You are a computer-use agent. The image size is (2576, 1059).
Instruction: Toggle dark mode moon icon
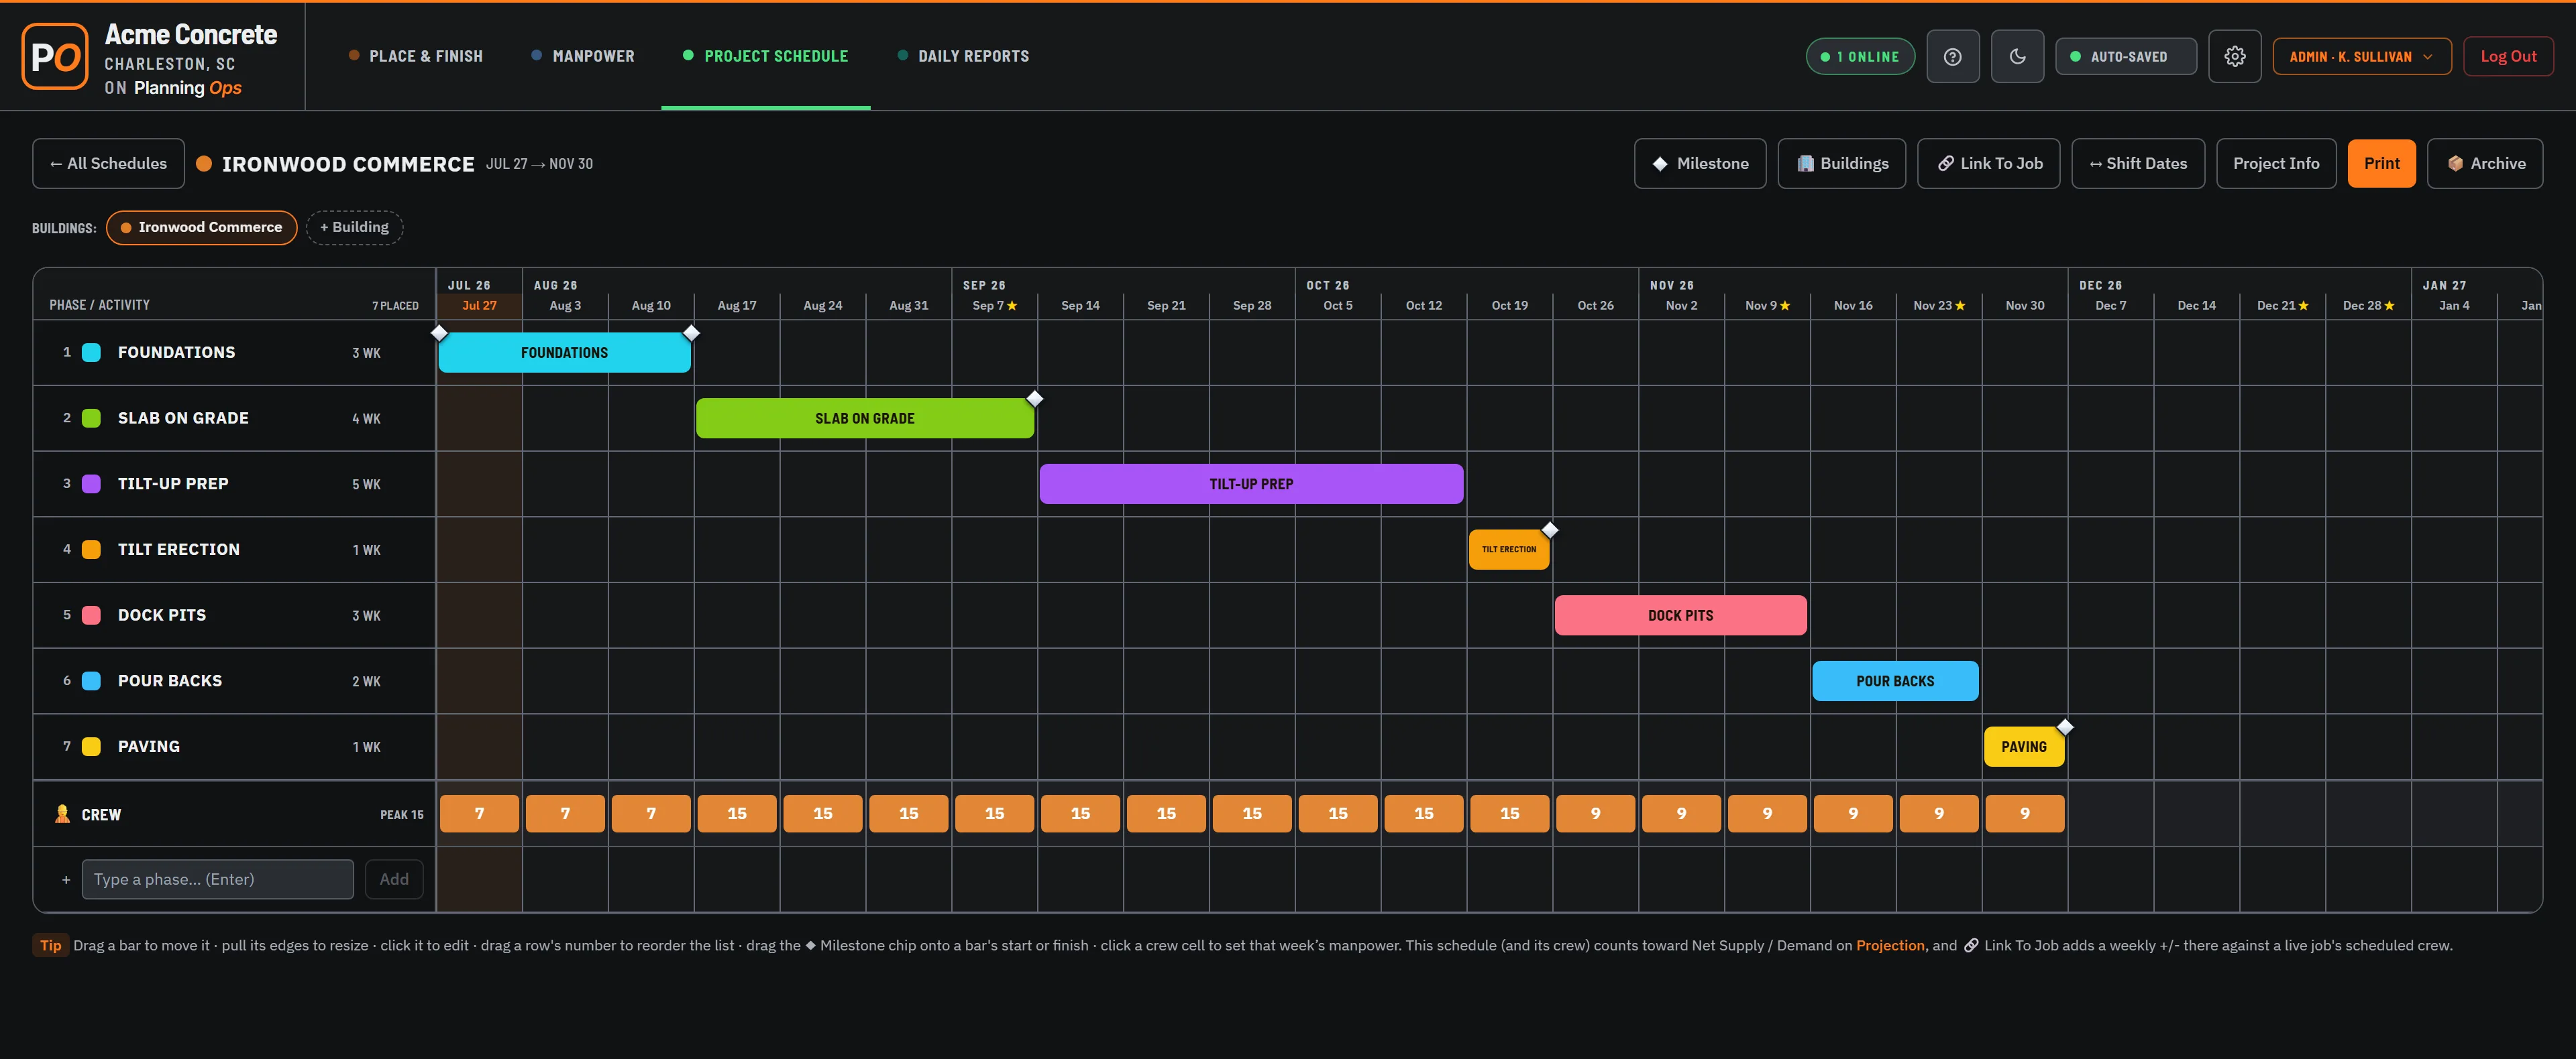pyautogui.click(x=2017, y=57)
